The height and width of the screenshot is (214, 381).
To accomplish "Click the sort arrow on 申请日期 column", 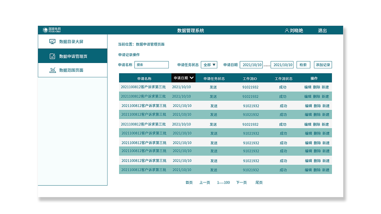I will click(192, 78).
